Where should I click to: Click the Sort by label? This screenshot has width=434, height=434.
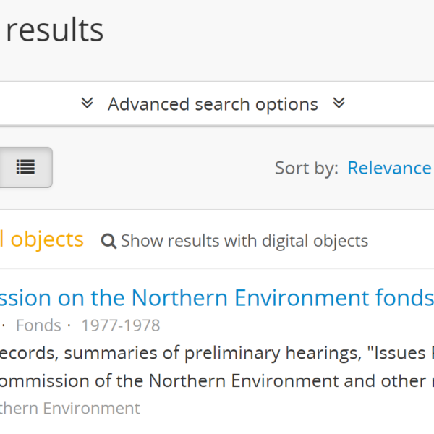(x=306, y=168)
